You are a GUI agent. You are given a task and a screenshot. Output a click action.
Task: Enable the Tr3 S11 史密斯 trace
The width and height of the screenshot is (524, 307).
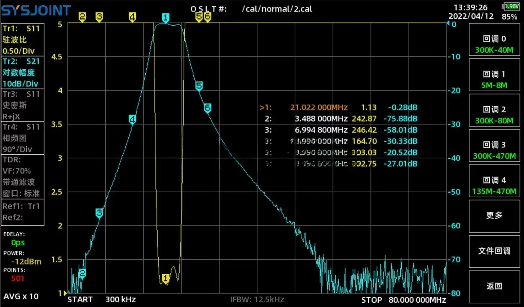tap(23, 105)
